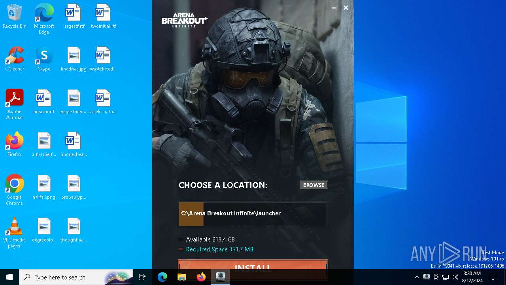
Task: Close the Arena Breakout installer window
Action: click(346, 8)
